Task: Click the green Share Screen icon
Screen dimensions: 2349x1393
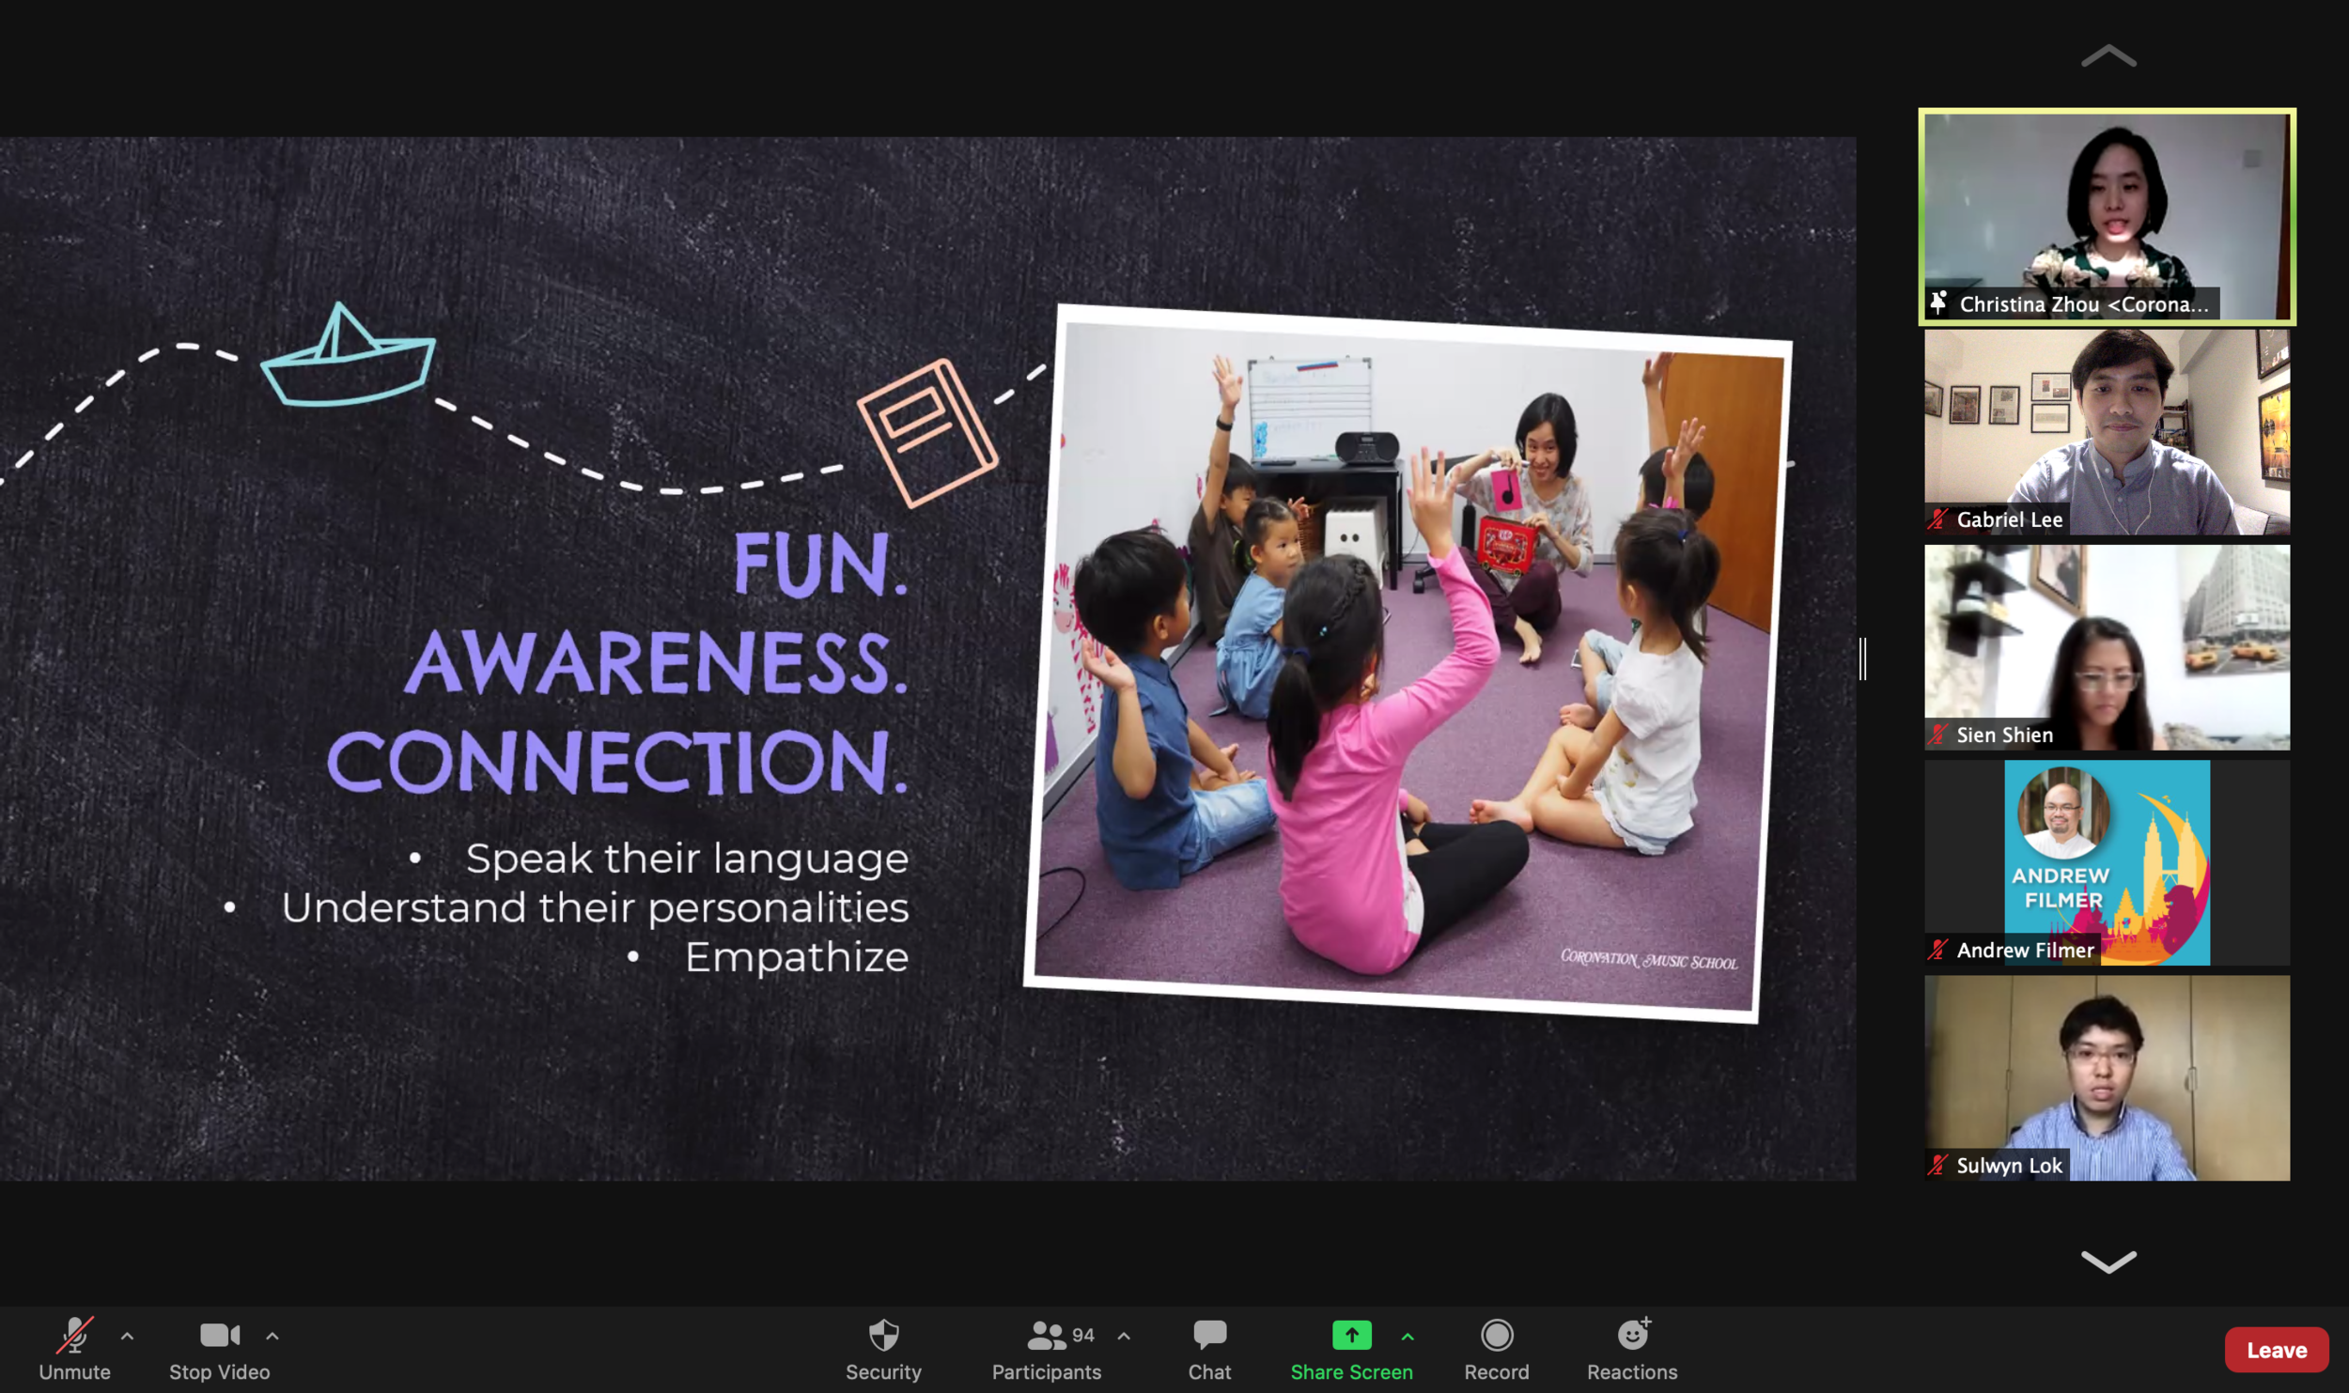Action: click(1350, 1335)
